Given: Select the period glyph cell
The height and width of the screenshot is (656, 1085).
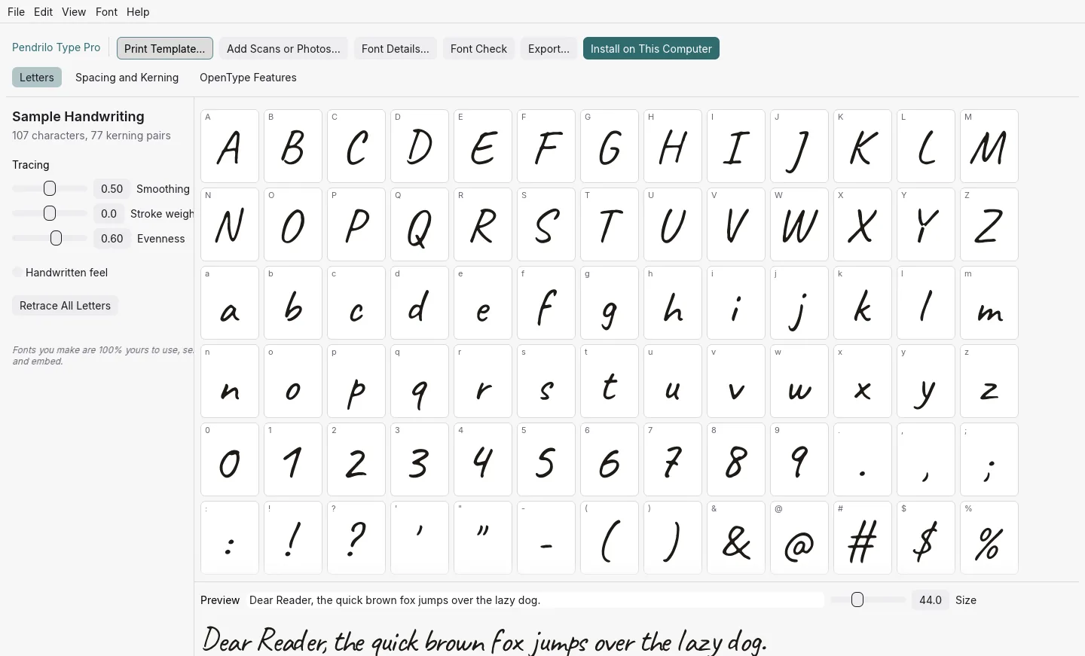Looking at the screenshot, I should 863,459.
